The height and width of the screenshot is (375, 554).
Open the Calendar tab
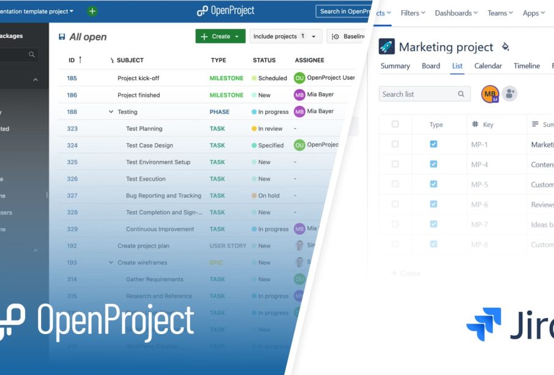coord(488,66)
